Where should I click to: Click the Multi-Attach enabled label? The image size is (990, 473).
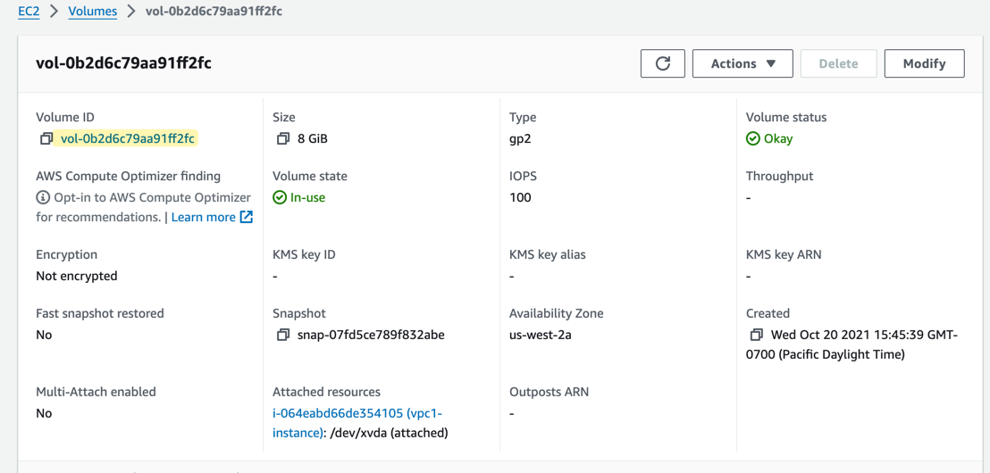tap(96, 392)
